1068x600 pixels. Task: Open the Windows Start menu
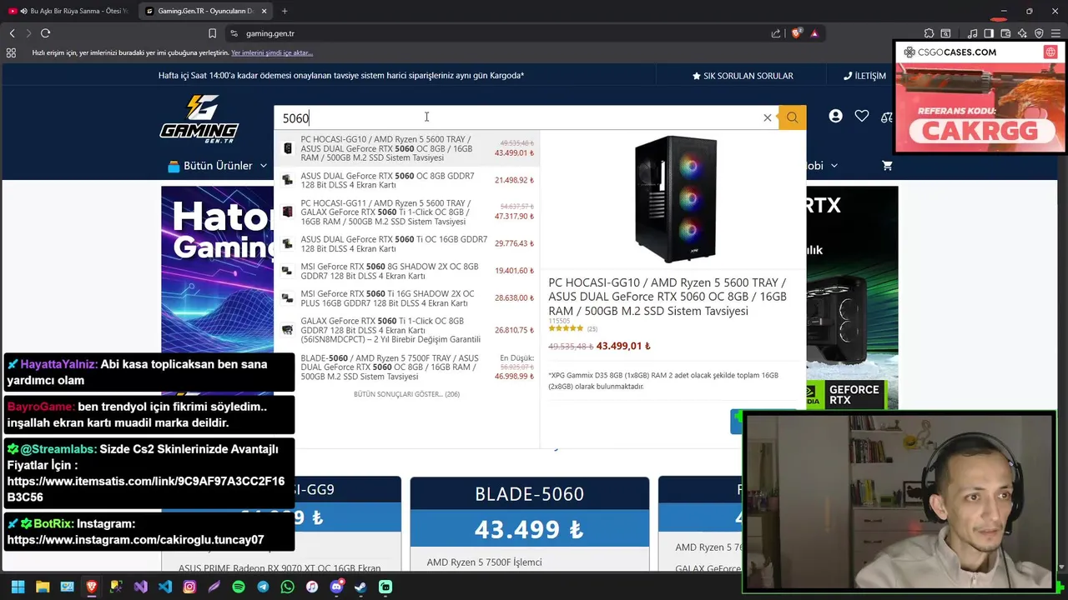18,587
